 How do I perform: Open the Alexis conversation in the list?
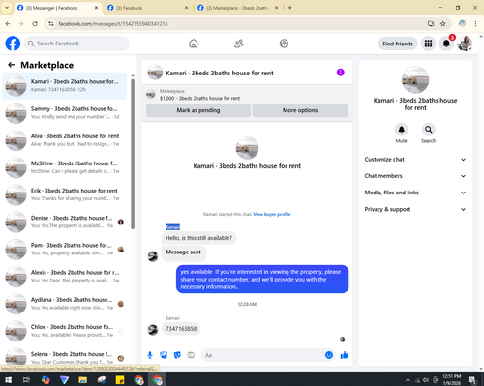[65, 277]
